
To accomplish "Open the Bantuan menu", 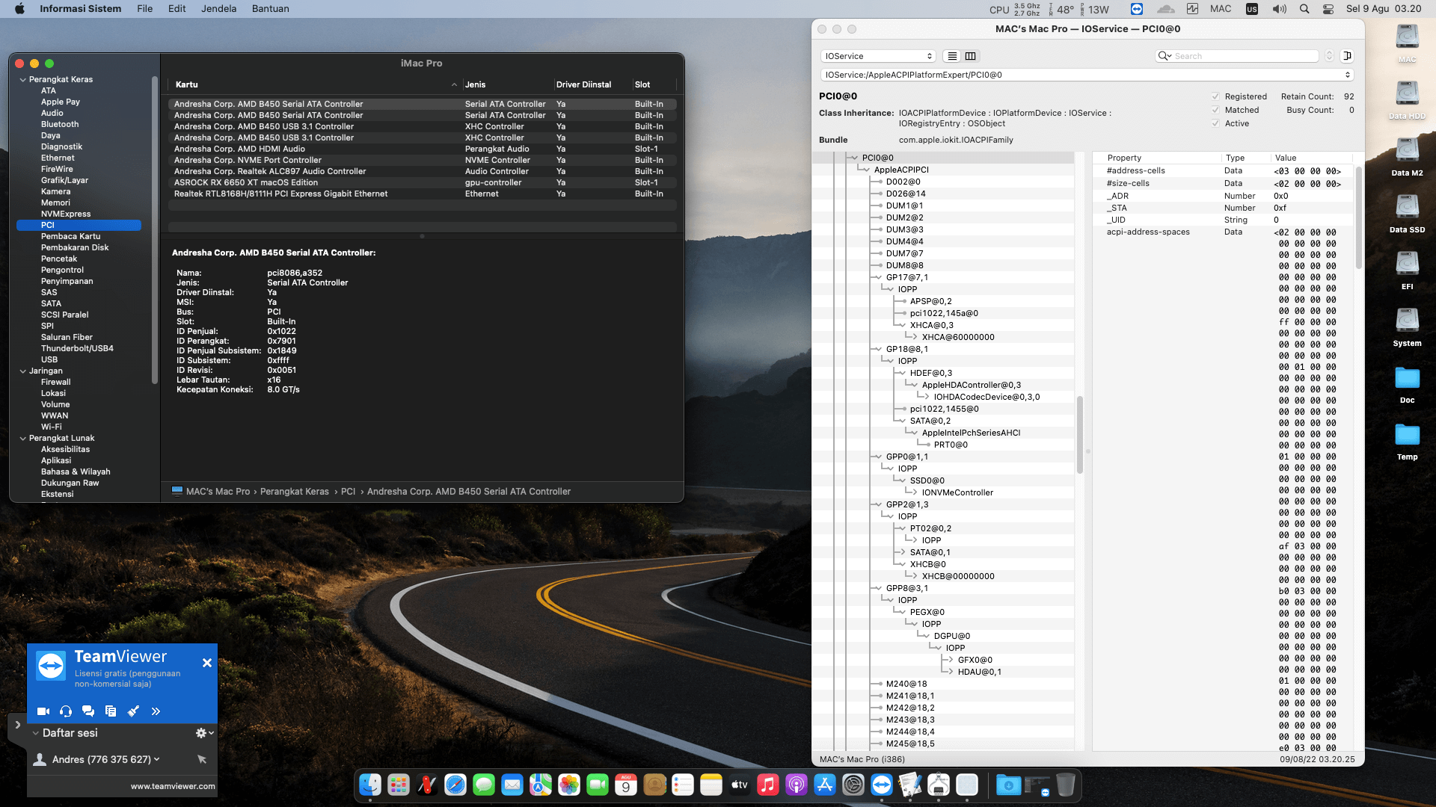I will click(270, 9).
